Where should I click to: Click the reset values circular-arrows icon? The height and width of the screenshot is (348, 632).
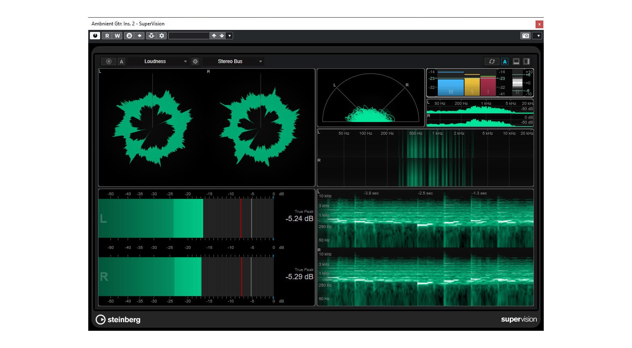click(492, 61)
